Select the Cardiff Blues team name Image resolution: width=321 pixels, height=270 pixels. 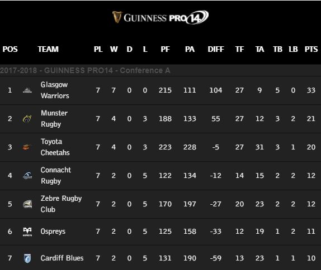[x=62, y=258]
